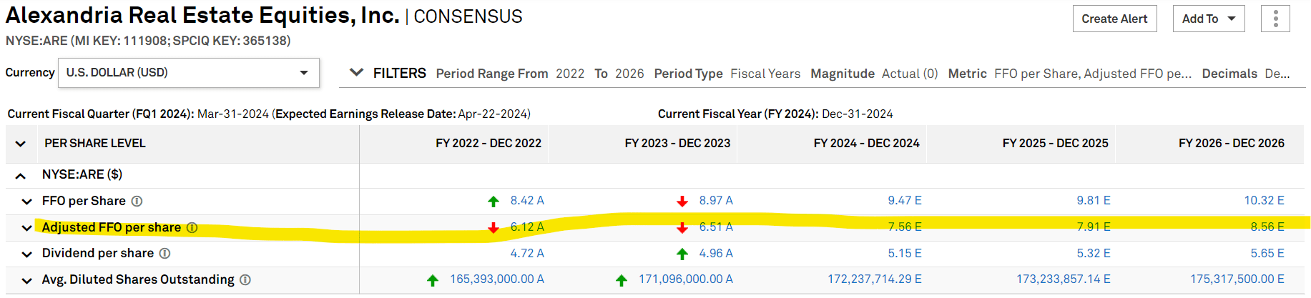Image resolution: width=1311 pixels, height=298 pixels.
Task: Expand the Dividend per share row
Action: pos(26,254)
